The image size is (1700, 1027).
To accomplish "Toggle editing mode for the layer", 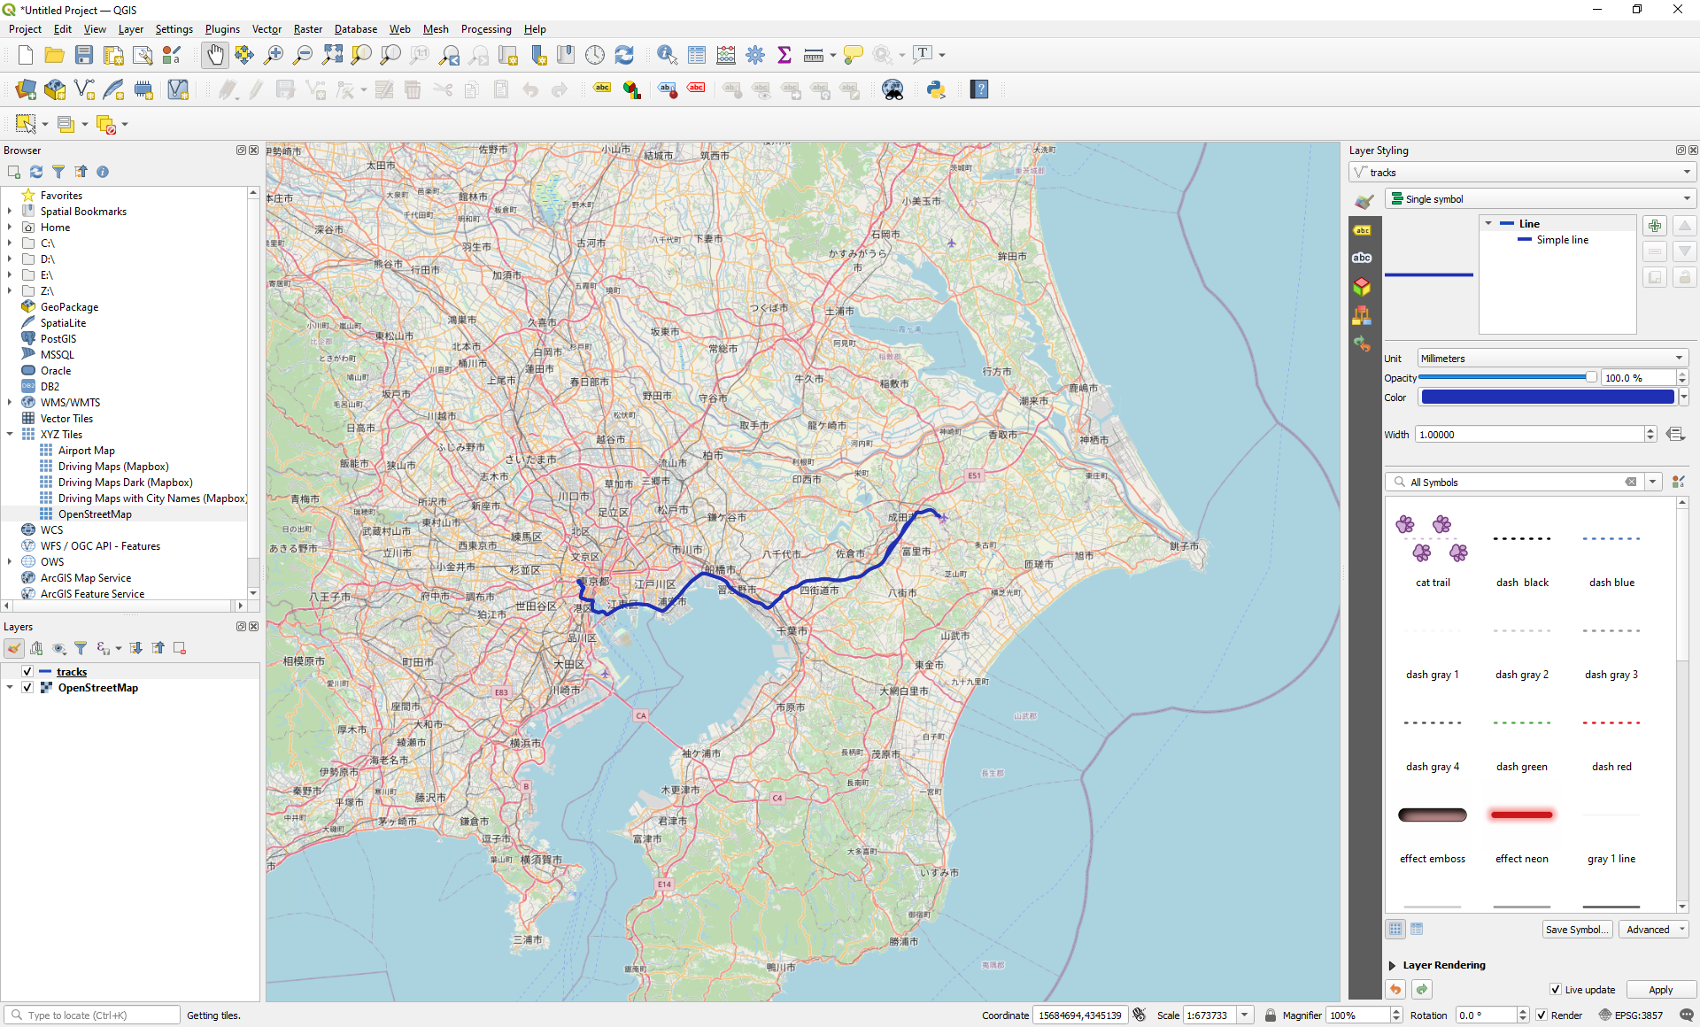I will (256, 89).
